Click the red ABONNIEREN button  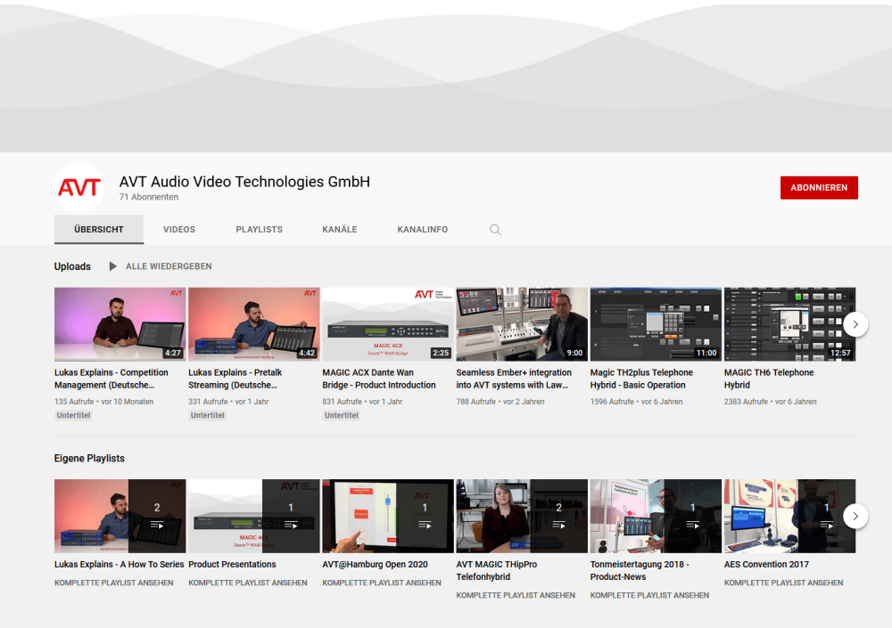pos(819,187)
